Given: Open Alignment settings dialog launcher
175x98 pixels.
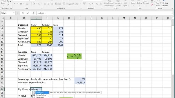Looking at the screenshot, I should pyautogui.click(x=81, y=8).
